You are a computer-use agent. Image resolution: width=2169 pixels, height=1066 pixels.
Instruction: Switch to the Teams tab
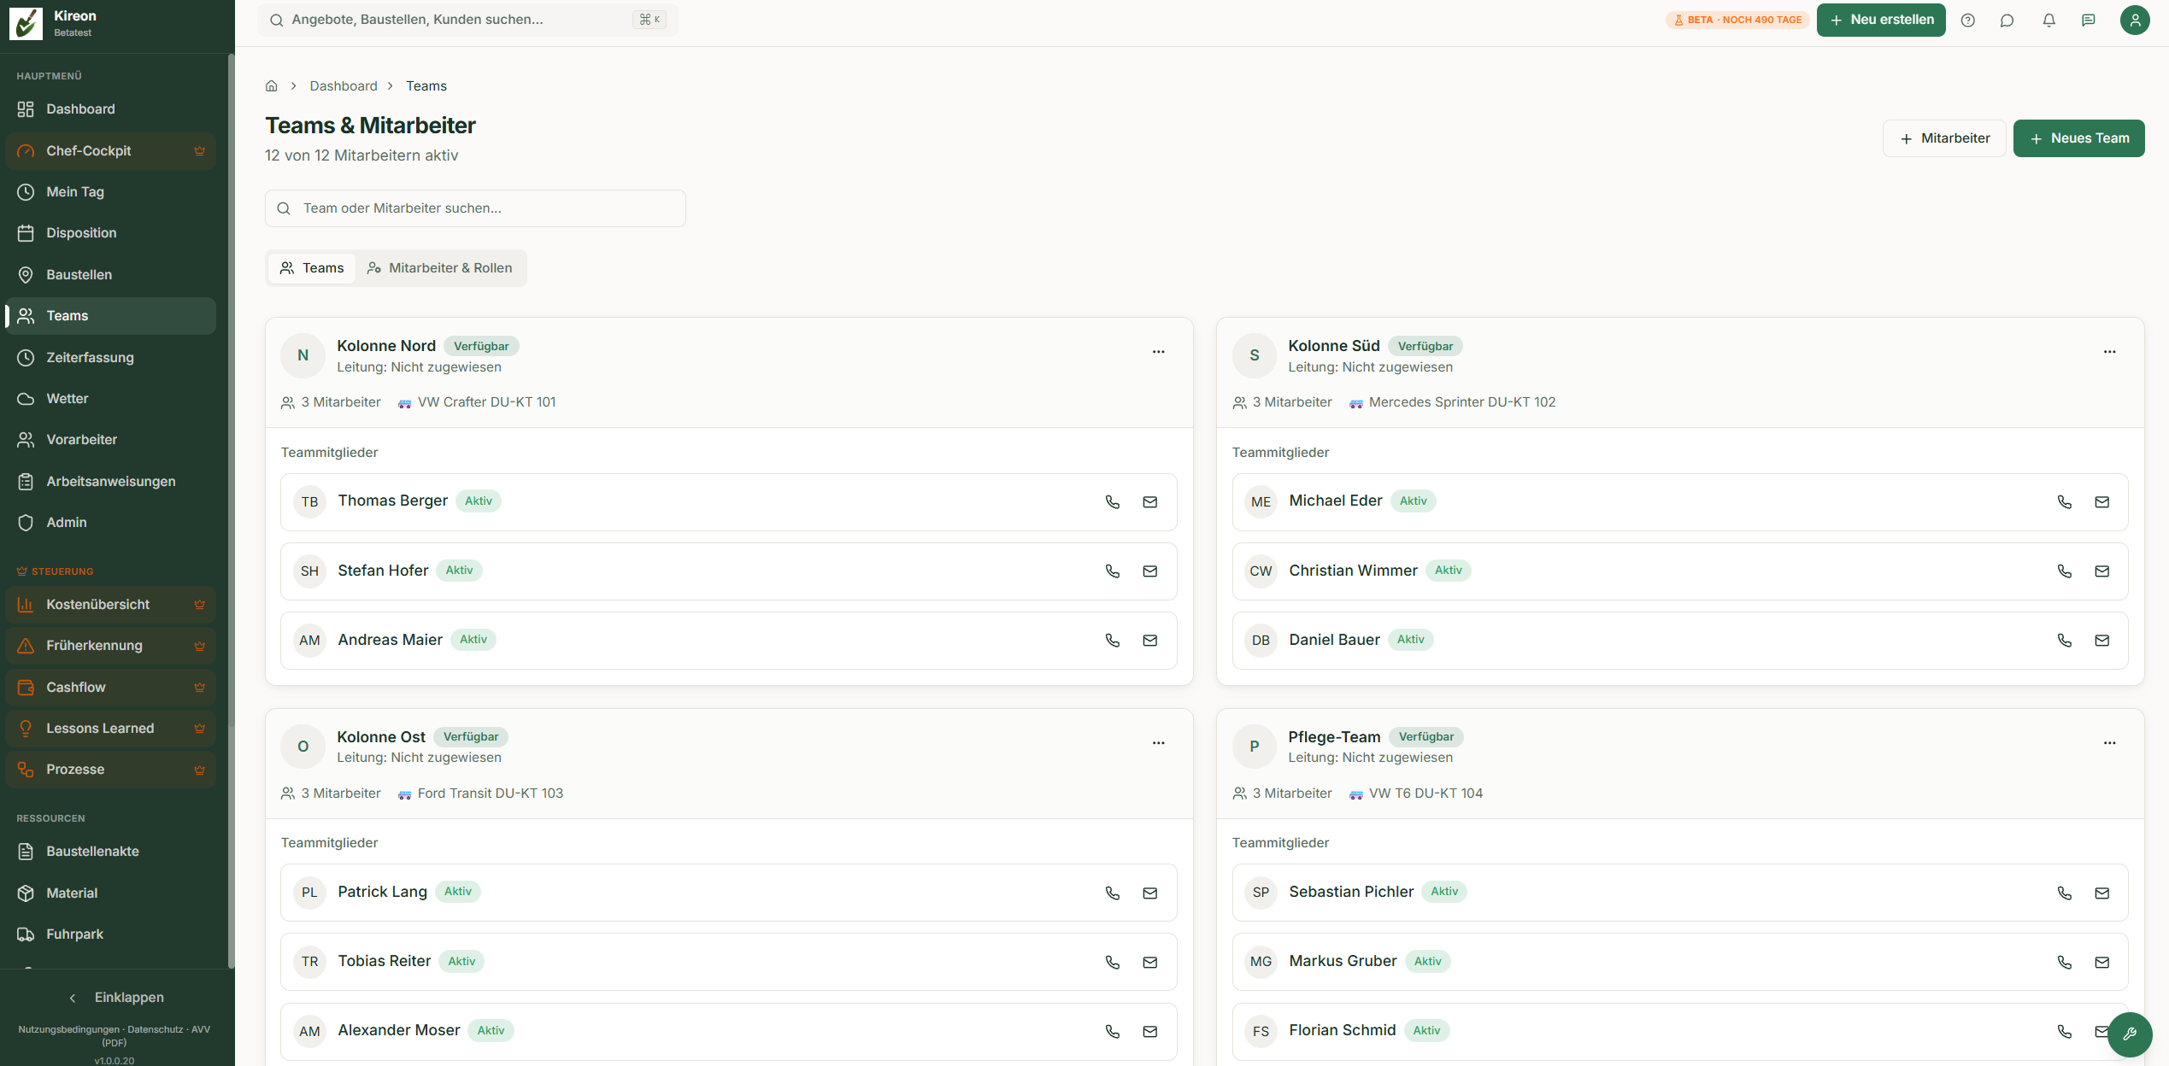(312, 268)
